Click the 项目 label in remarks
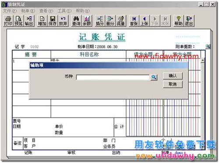This screenshot has width=219, height=163. coord(29,140)
